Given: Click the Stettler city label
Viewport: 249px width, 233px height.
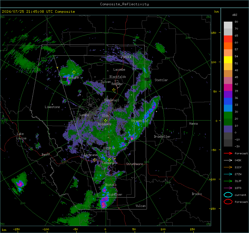Looking at the screenshot, I should pyautogui.click(x=161, y=80).
